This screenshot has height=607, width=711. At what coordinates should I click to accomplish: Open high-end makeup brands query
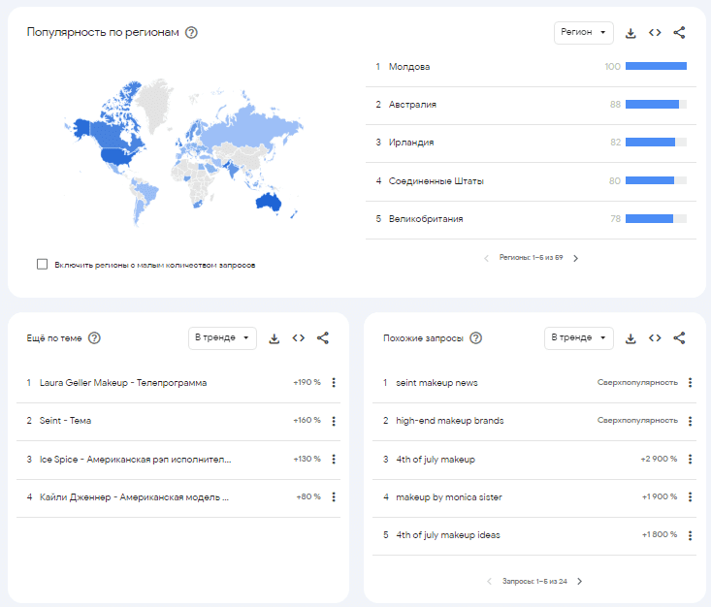pos(450,421)
